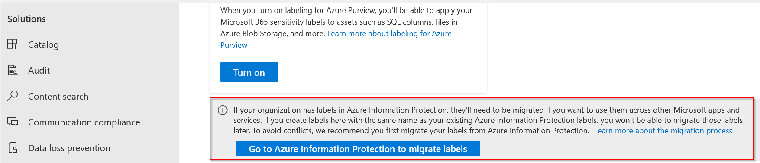760x163 pixels.
Task: Turn on labeling for Azure Purview
Action: click(x=249, y=72)
